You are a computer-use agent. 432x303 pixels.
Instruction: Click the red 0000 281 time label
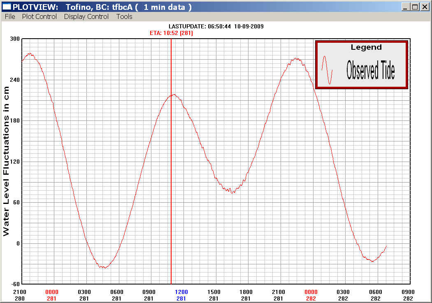coord(52,295)
